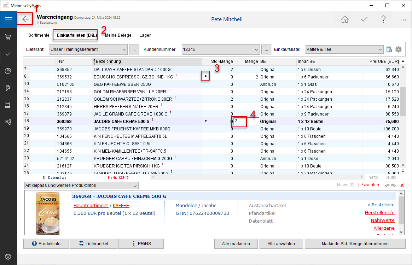This screenshot has height=265, width=412.
Task: Click the back arrow button
Action: [x=26, y=19]
